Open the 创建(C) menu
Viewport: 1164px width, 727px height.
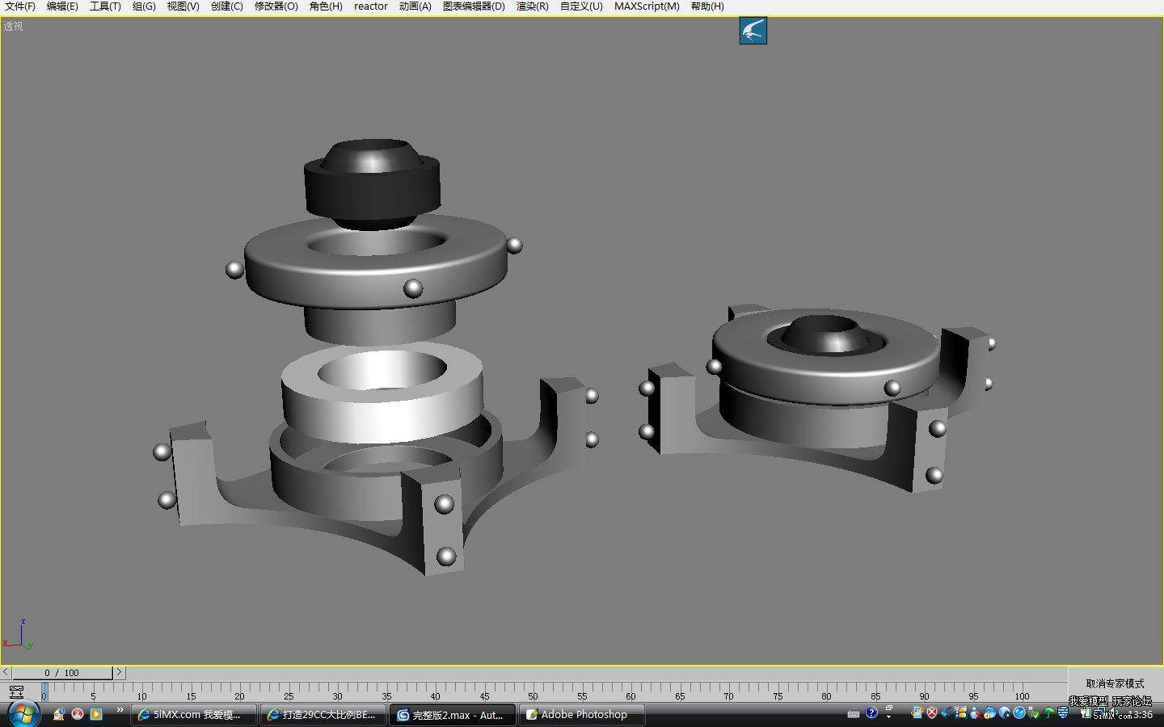(x=226, y=6)
